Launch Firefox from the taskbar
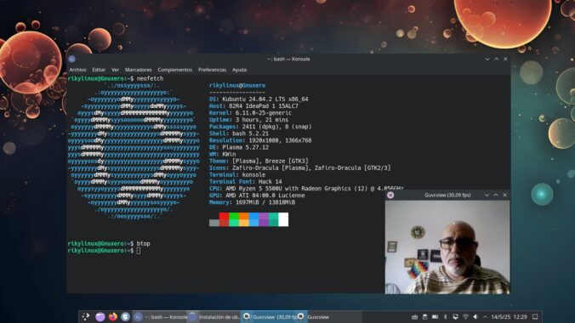Image resolution: width=575 pixels, height=323 pixels. click(x=112, y=317)
